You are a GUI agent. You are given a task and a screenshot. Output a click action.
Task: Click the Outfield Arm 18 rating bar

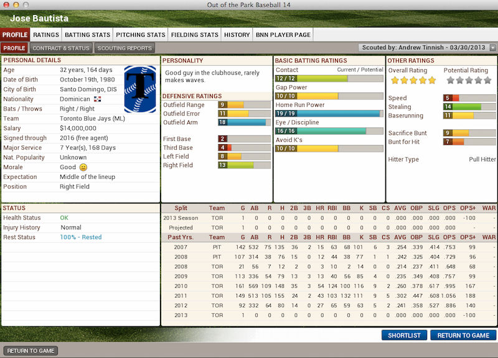point(244,122)
